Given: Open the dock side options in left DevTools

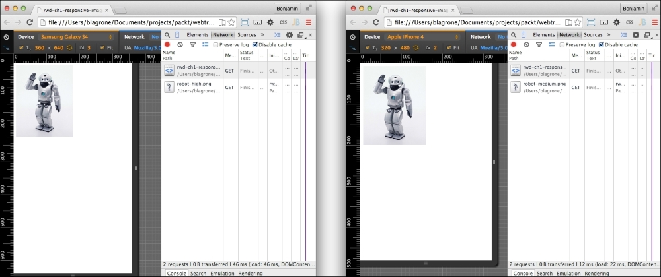Looking at the screenshot, I should (301, 35).
